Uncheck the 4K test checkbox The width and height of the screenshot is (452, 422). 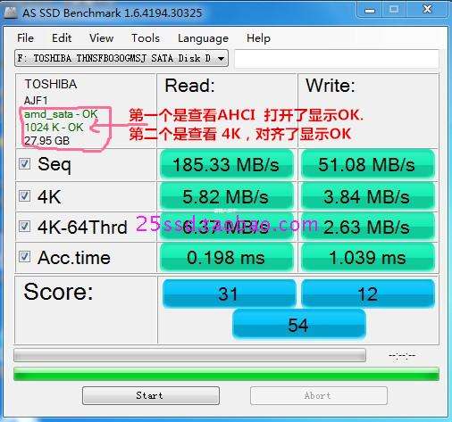24,196
